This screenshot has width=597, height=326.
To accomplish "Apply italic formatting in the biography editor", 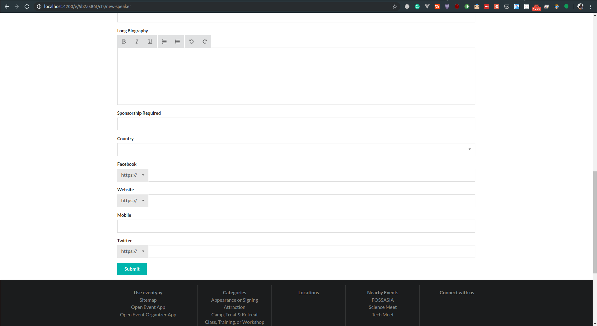I will point(137,41).
